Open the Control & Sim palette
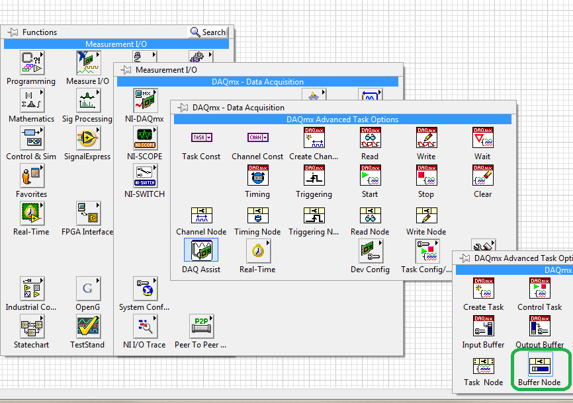This screenshot has height=403, width=573. 32,138
